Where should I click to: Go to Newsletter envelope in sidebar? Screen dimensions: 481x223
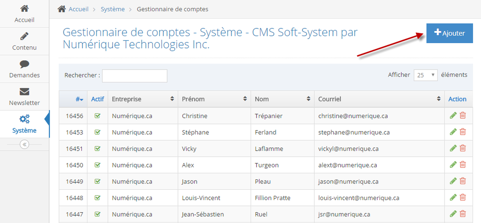point(24,92)
